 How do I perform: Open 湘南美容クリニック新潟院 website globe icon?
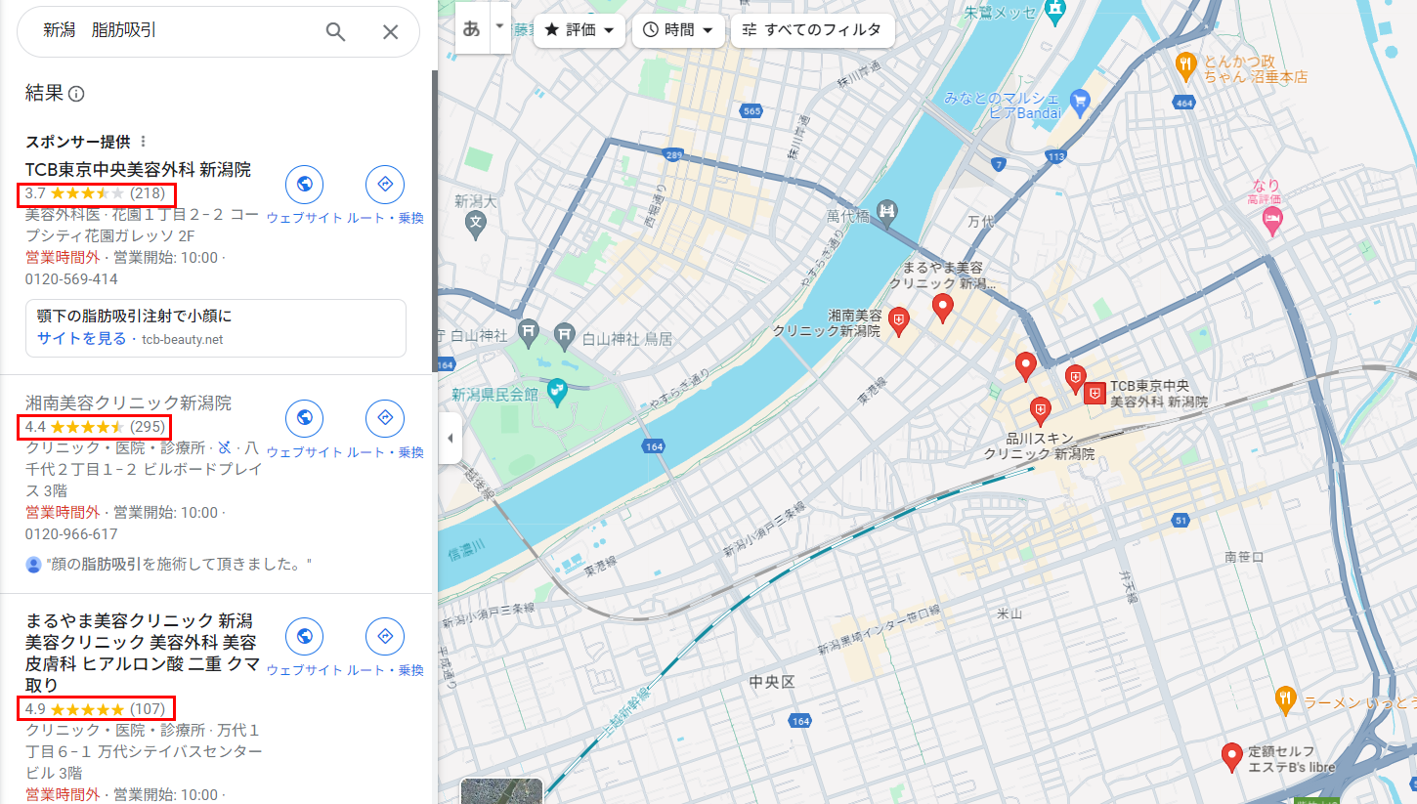pyautogui.click(x=305, y=418)
